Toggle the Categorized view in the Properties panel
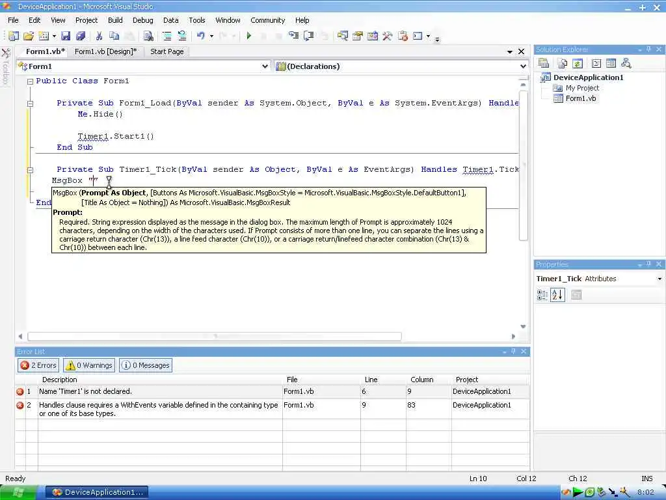 pyautogui.click(x=542, y=295)
